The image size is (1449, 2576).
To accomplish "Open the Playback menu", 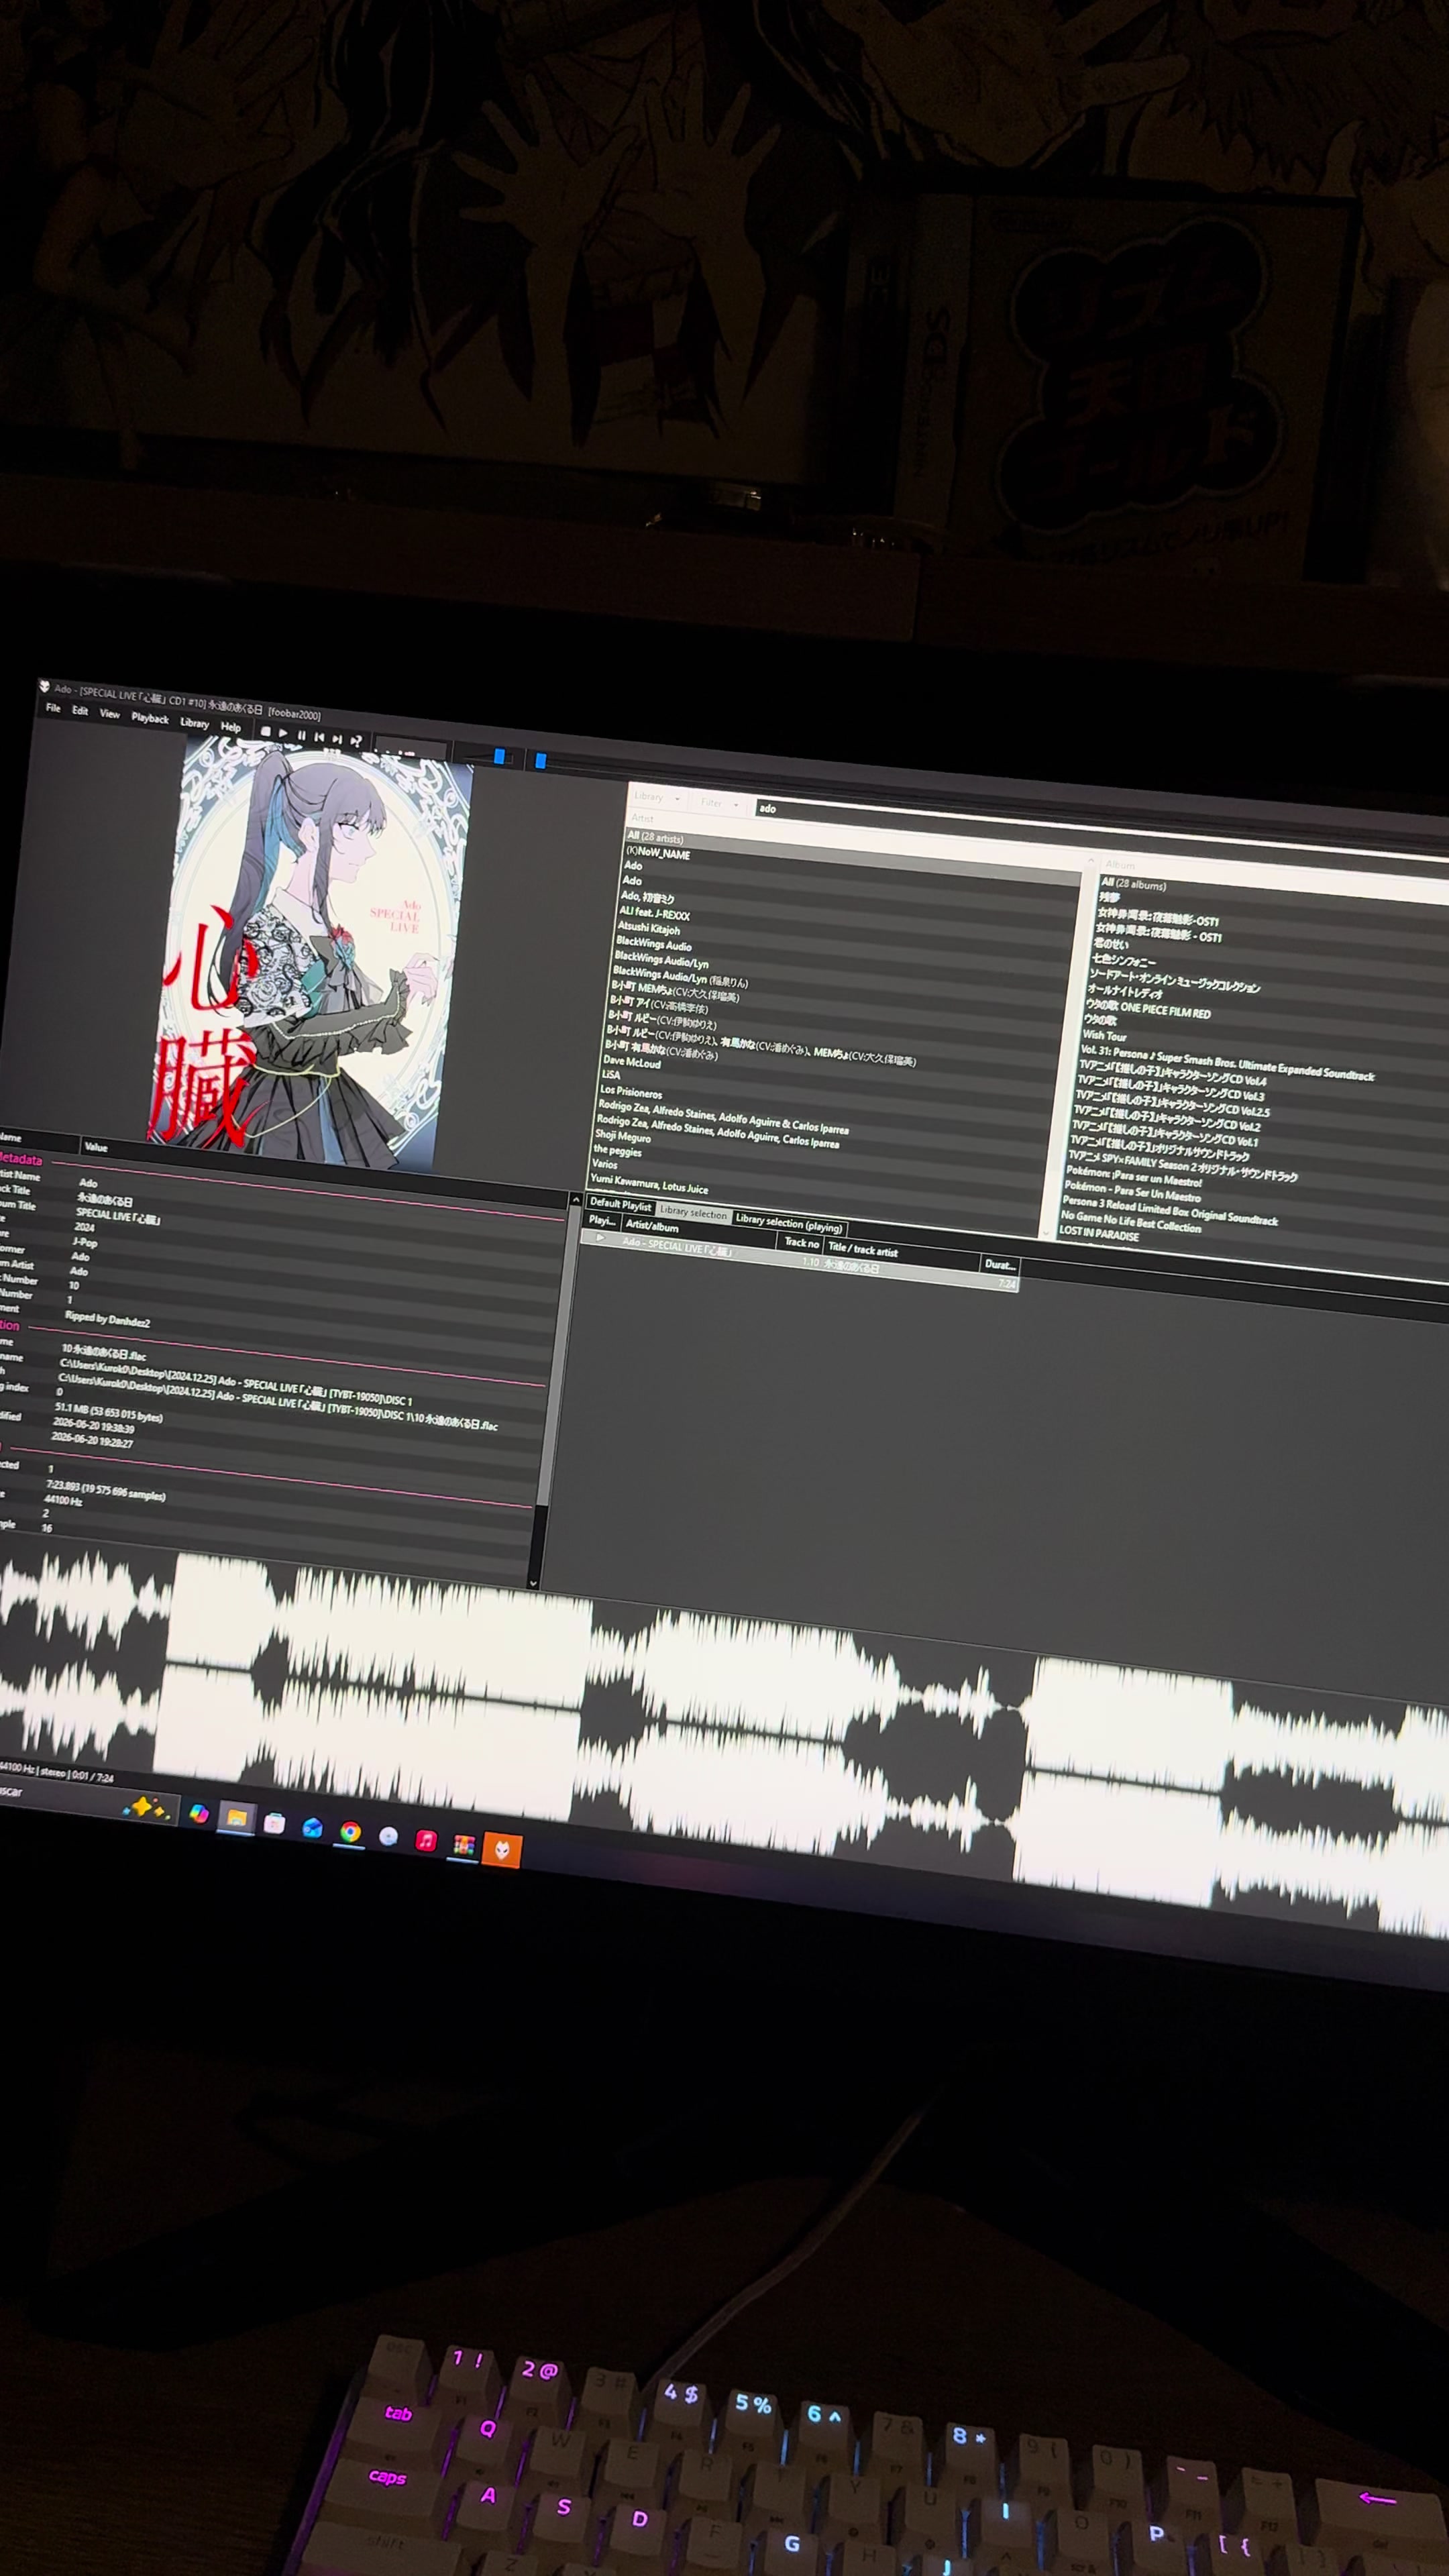I will click(x=150, y=718).
